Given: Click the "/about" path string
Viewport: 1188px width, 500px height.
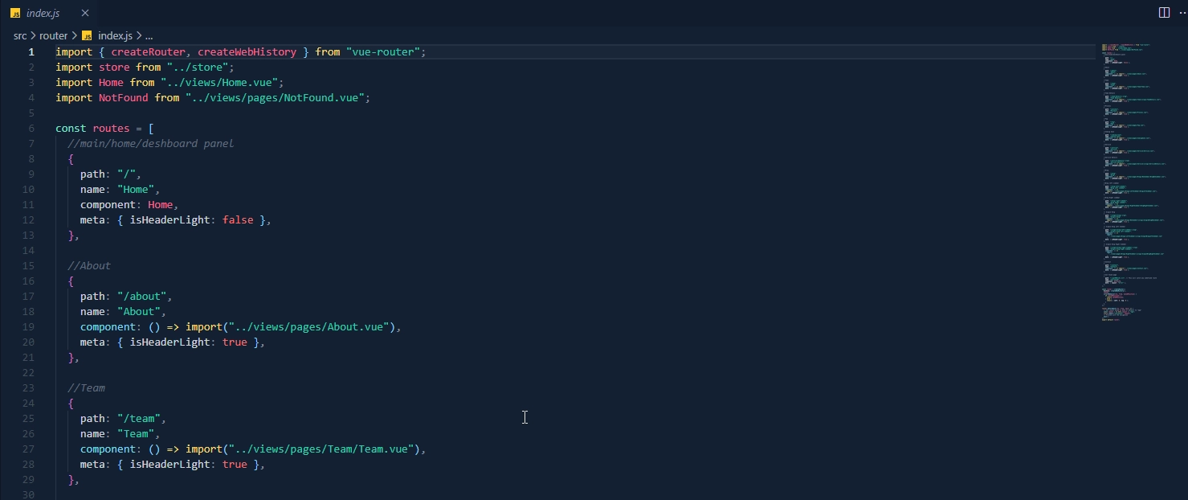Looking at the screenshot, I should tap(145, 296).
